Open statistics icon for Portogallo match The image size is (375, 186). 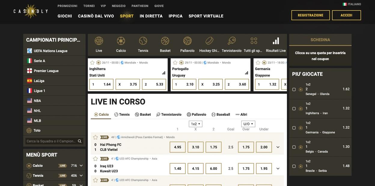pyautogui.click(x=247, y=73)
